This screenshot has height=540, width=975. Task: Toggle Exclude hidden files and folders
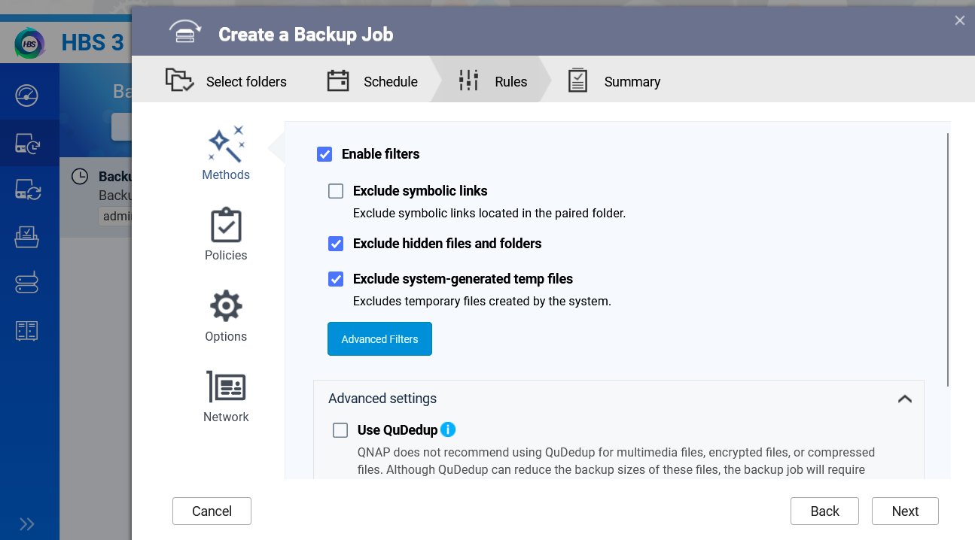[x=336, y=244]
